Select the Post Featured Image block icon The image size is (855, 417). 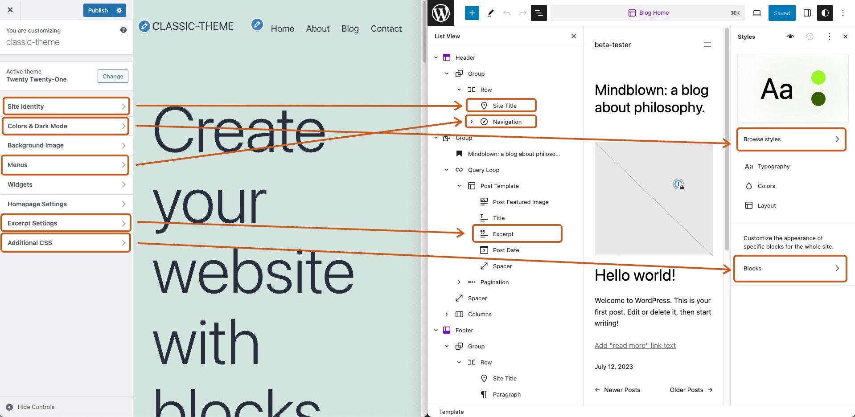(484, 202)
